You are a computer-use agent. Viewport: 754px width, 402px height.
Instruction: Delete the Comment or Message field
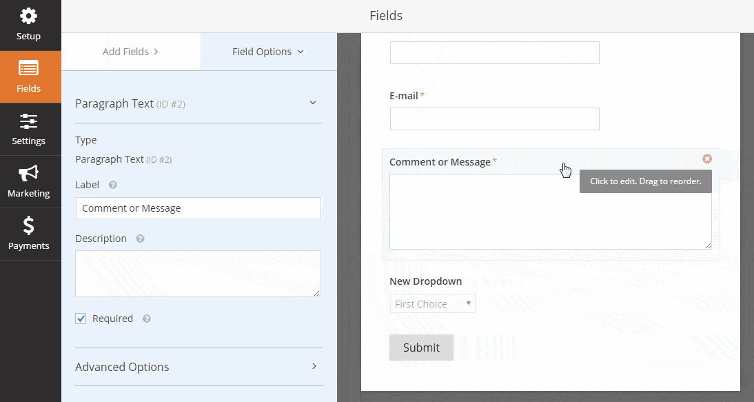(x=707, y=158)
